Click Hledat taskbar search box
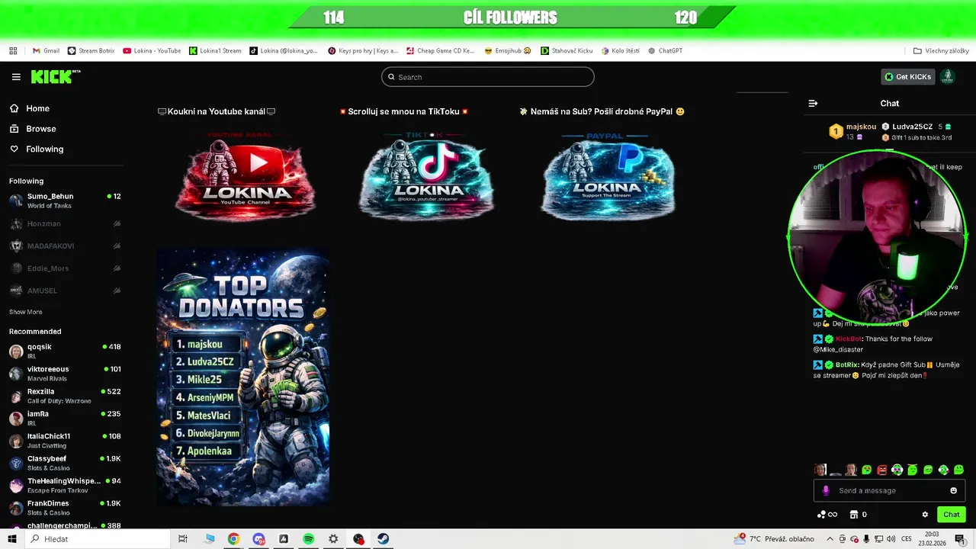Viewport: 976px width, 549px height. (x=98, y=539)
